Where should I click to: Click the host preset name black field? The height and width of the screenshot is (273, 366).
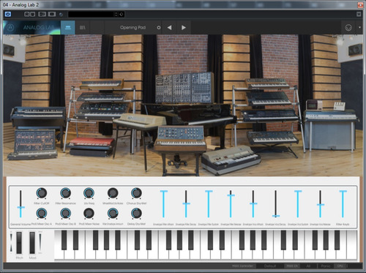91,15
